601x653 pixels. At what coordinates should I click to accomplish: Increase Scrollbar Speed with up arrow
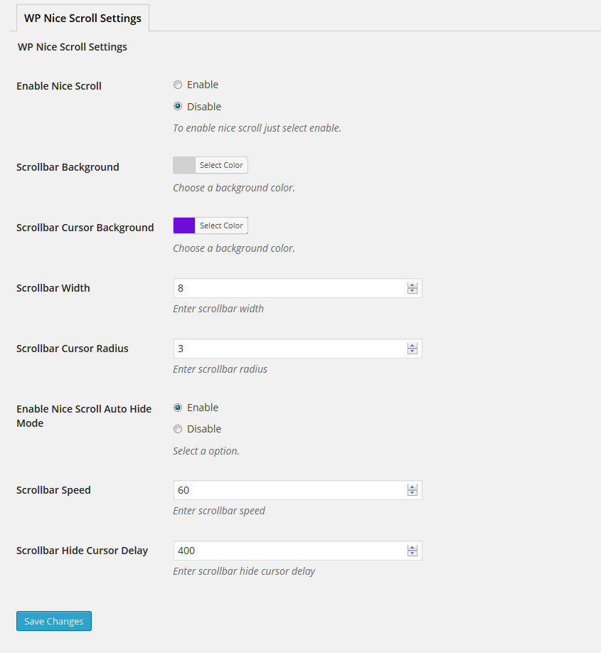click(x=413, y=487)
